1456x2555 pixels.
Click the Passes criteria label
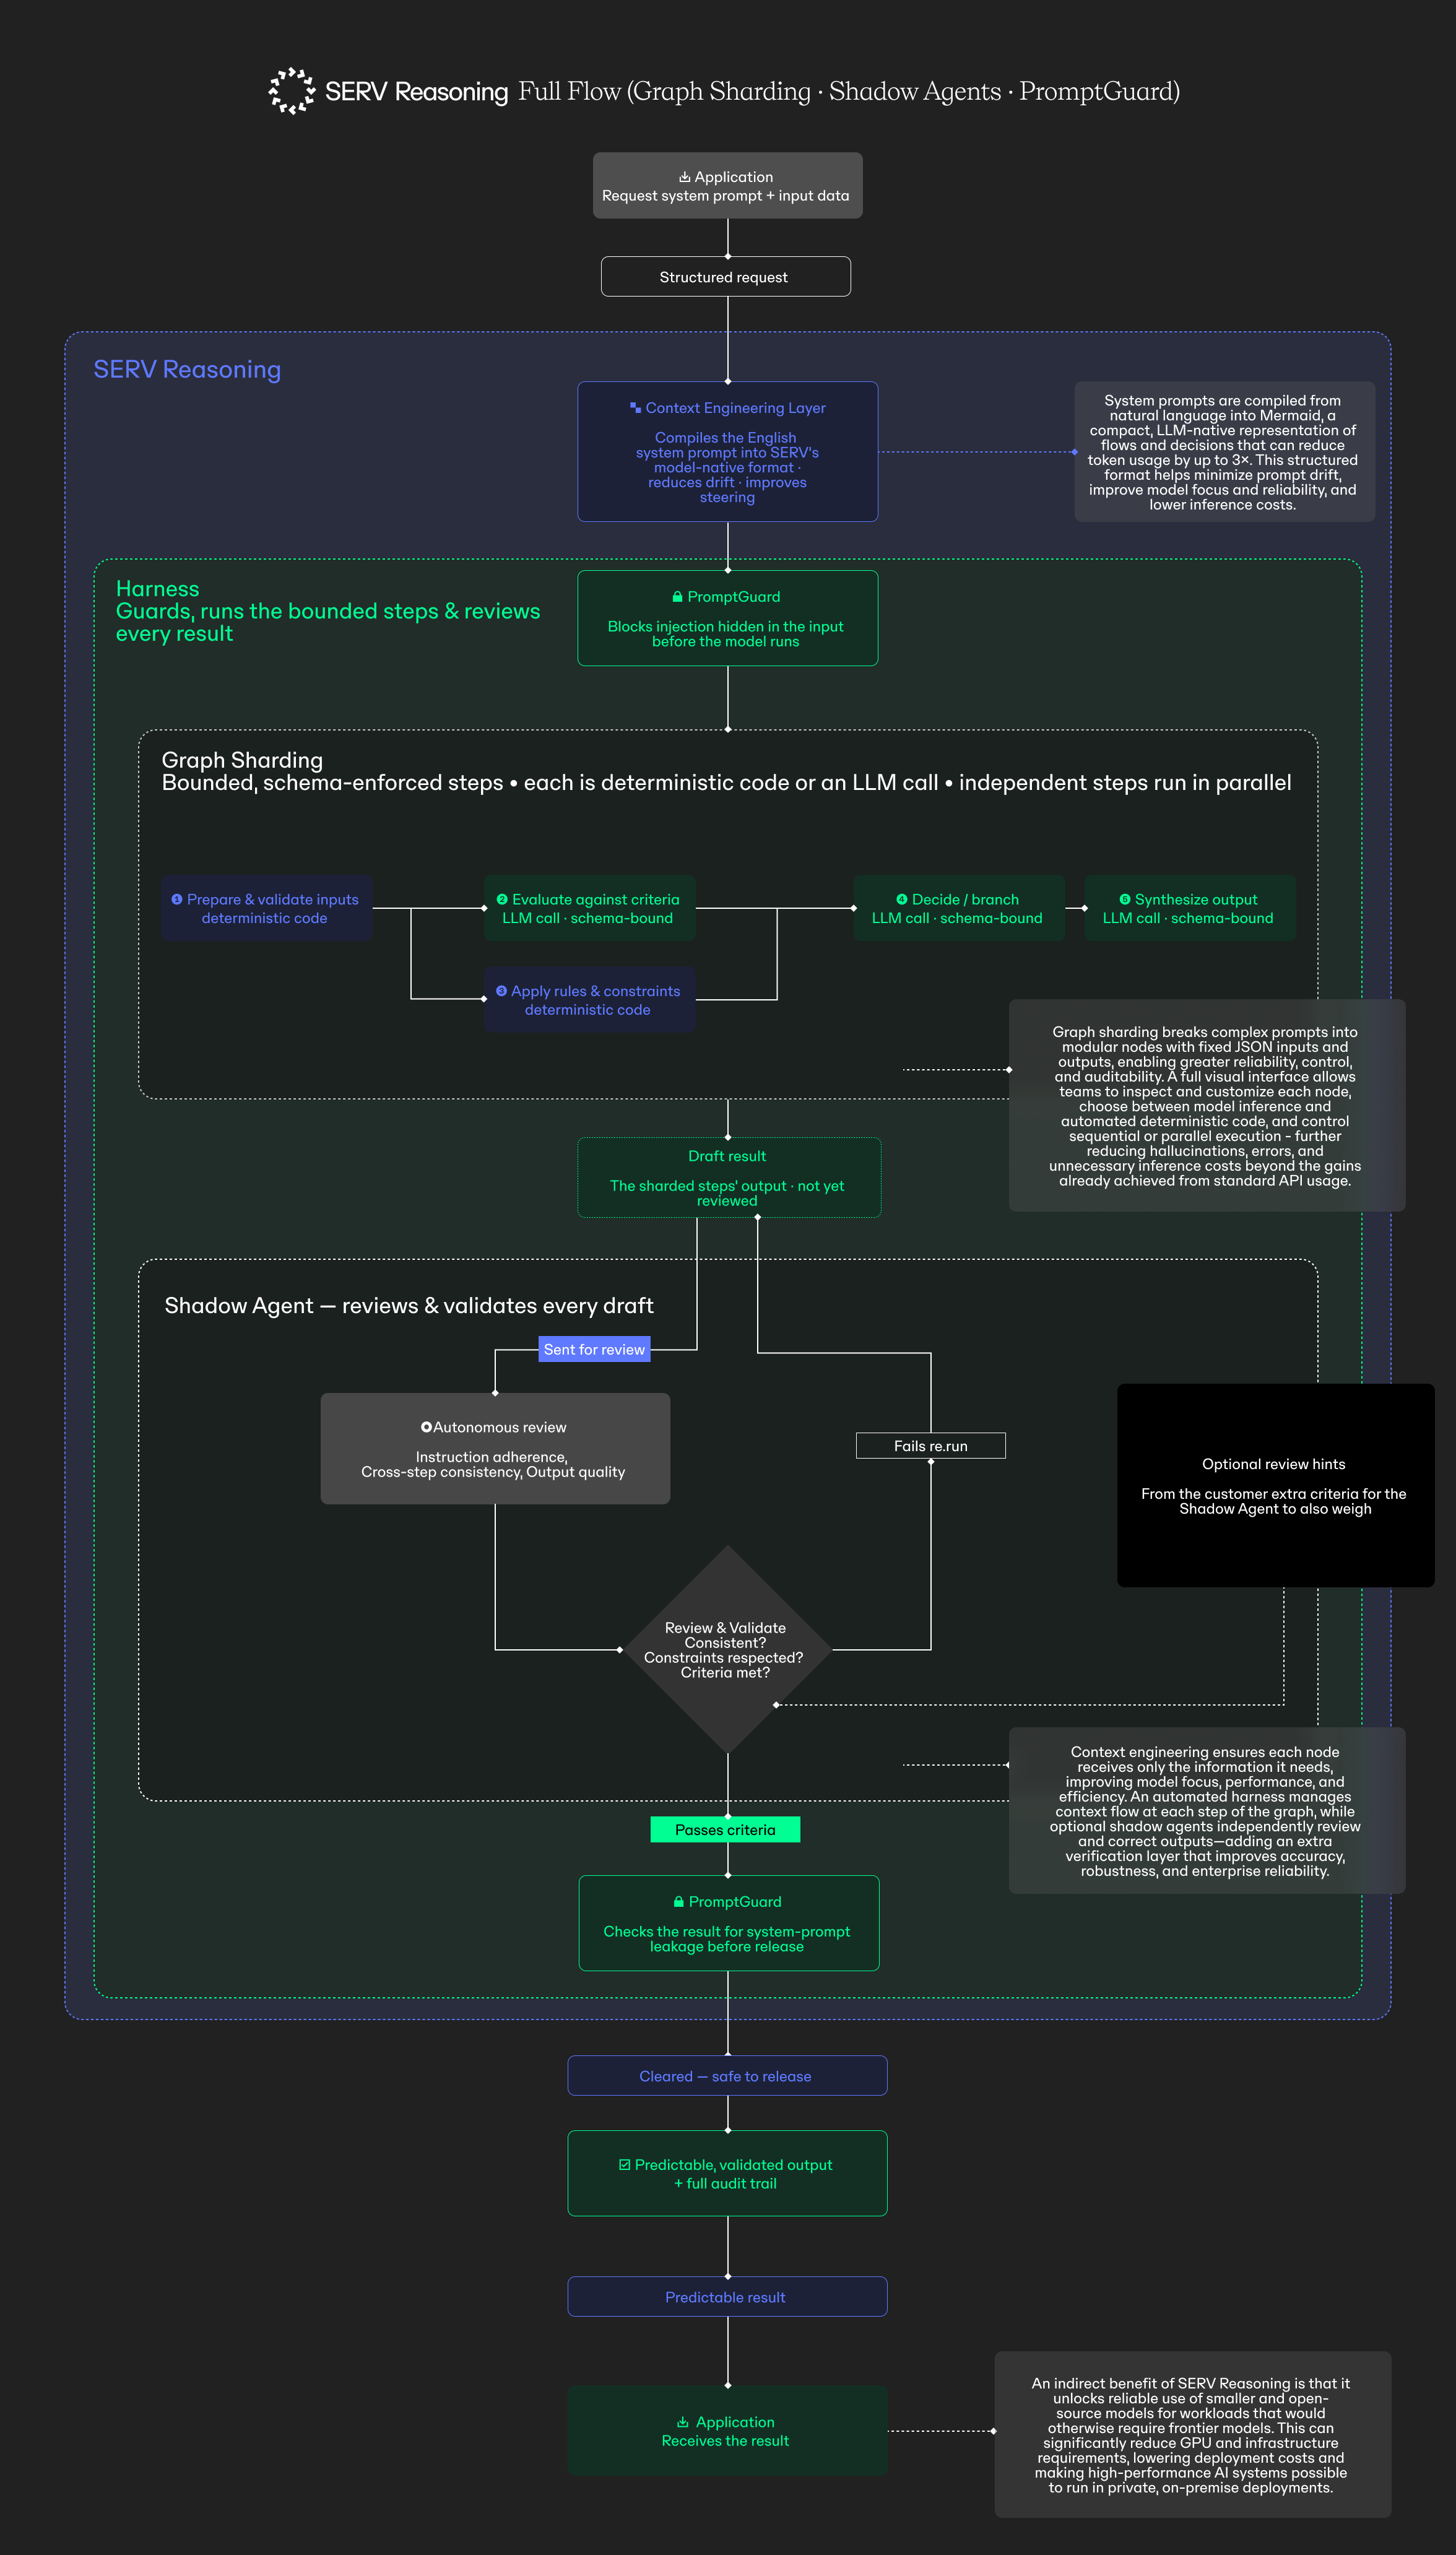pyautogui.click(x=725, y=1830)
